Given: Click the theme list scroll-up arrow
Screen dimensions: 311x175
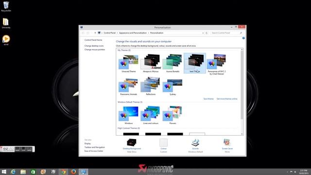Looking at the screenshot, I should coord(242,50).
